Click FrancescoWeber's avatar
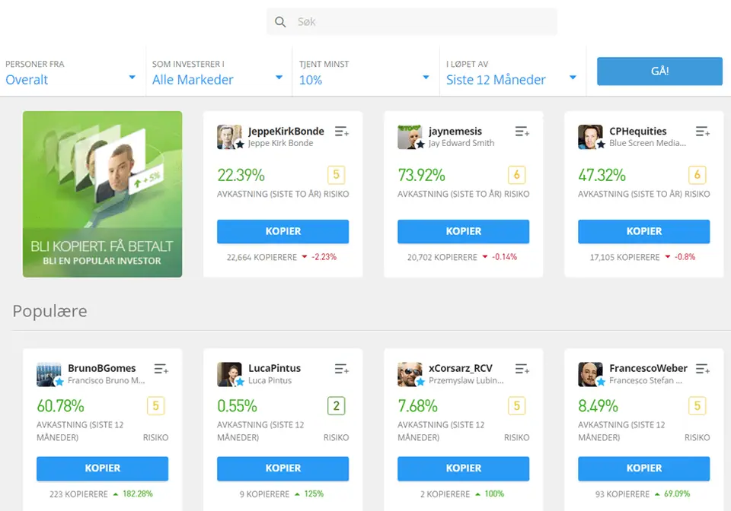The image size is (731, 511). (x=590, y=374)
